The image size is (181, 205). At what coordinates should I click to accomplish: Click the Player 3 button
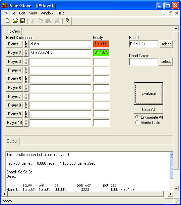[14, 61]
